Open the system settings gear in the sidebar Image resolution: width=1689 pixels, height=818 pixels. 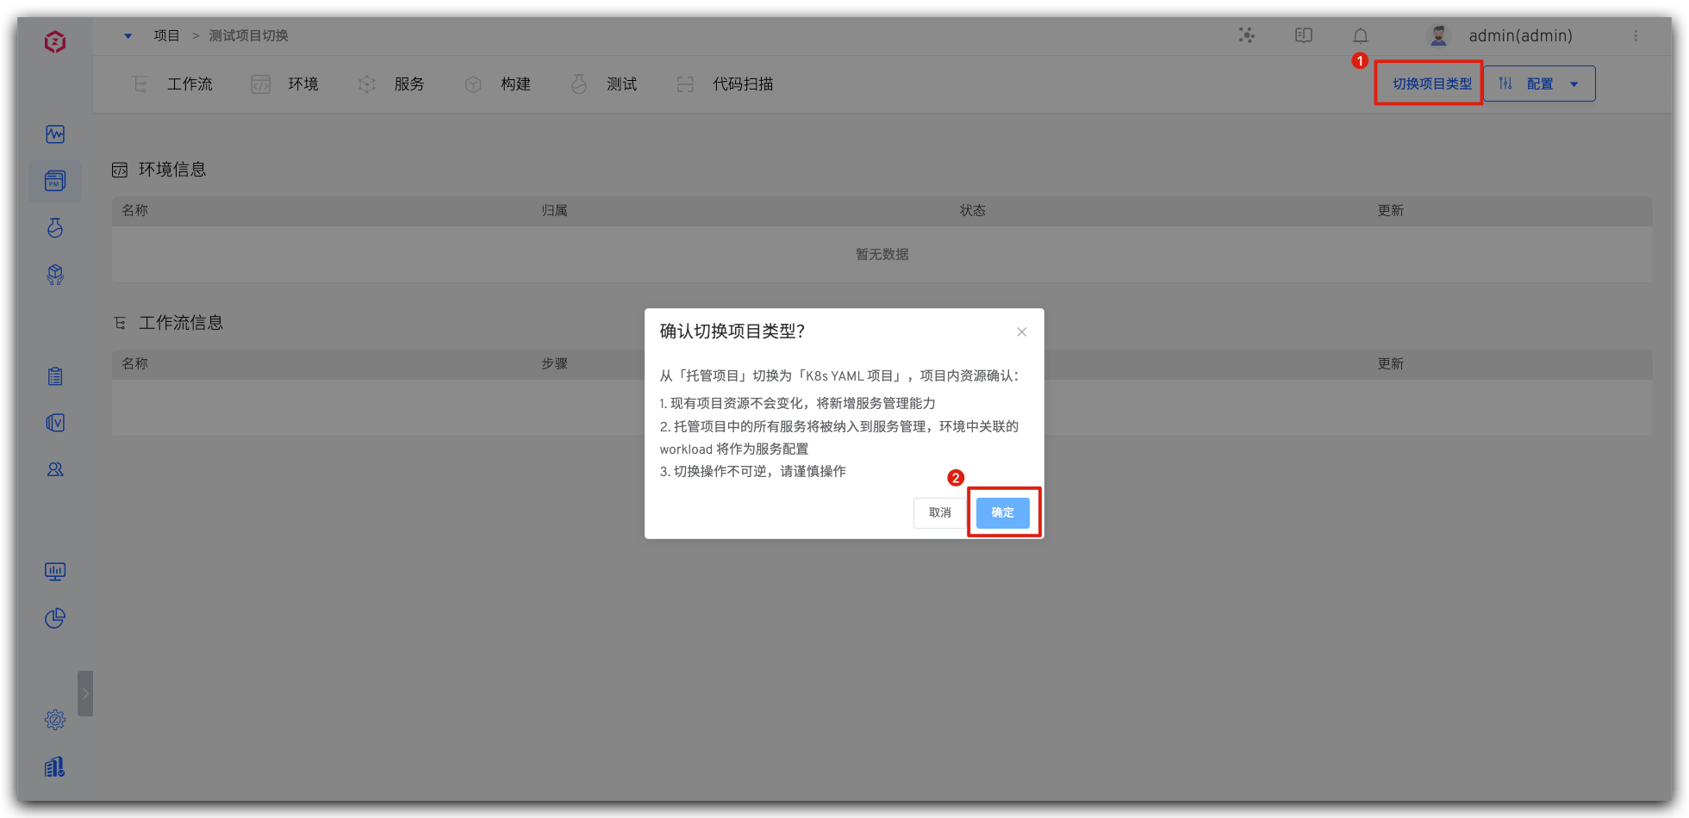pyautogui.click(x=54, y=720)
